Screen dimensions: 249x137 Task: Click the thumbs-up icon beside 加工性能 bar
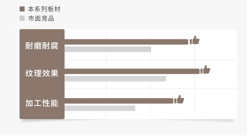180,99
